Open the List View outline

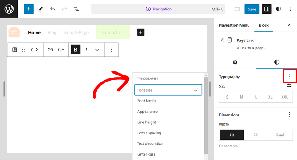tap(76, 9)
